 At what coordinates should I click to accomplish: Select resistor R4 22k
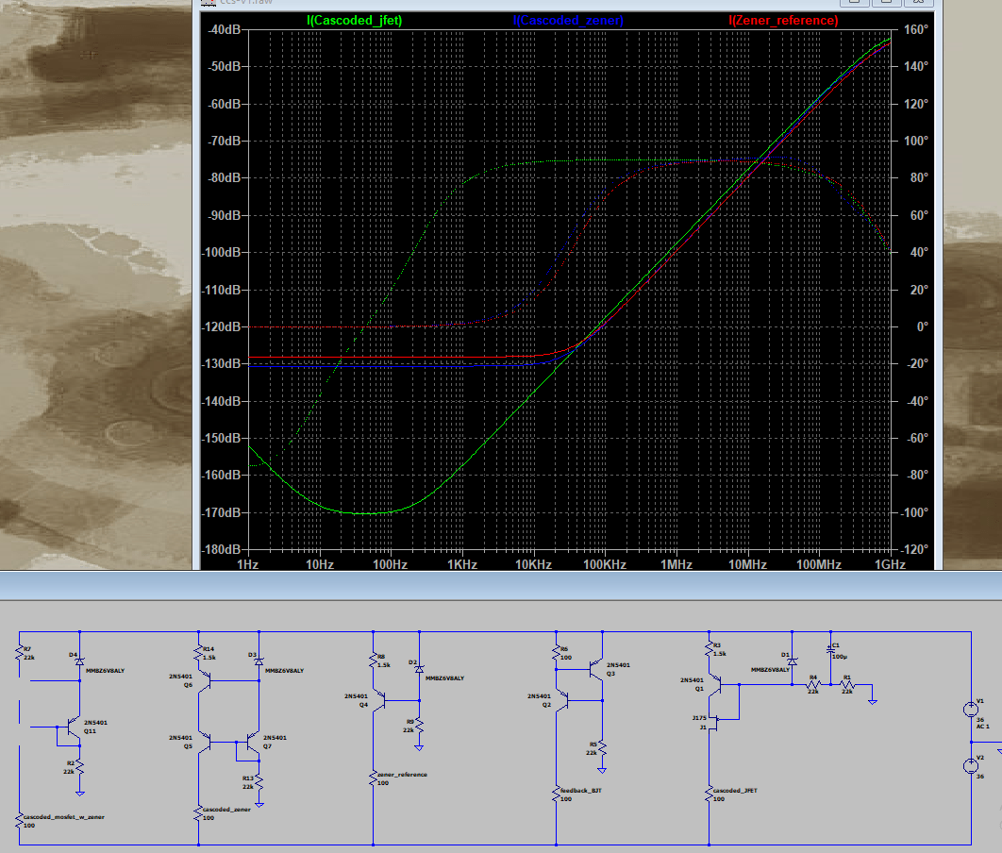coord(813,685)
